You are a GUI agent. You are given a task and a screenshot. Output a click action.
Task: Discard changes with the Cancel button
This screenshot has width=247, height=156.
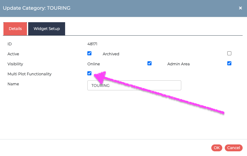[234, 148]
